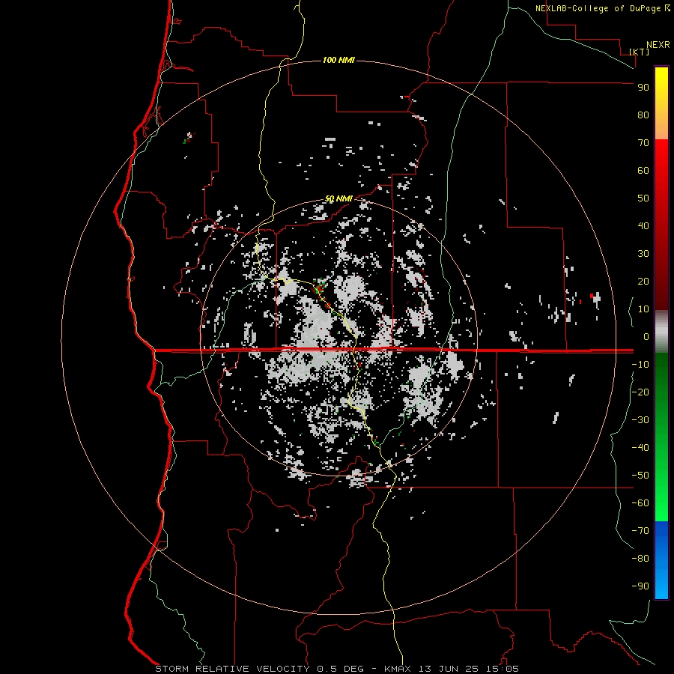Click the 20 value on the velocity scale
Viewport: 674px width, 674px height.
click(643, 281)
